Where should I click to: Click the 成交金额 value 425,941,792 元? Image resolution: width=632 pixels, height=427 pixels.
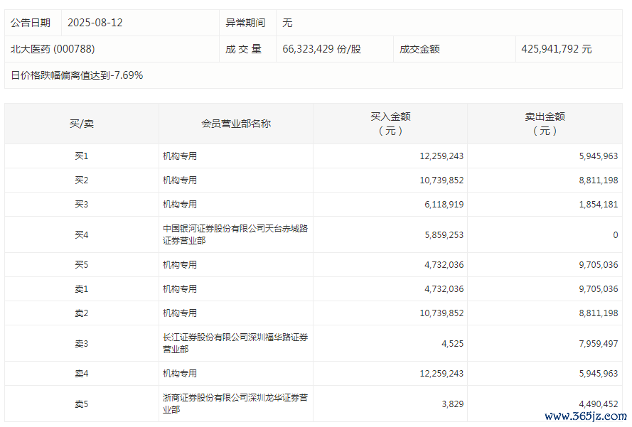coord(556,49)
